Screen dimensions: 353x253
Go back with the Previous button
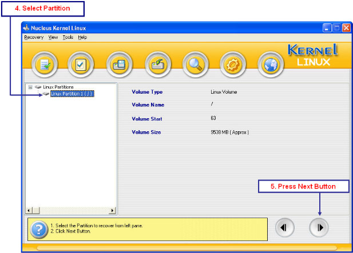point(285,228)
